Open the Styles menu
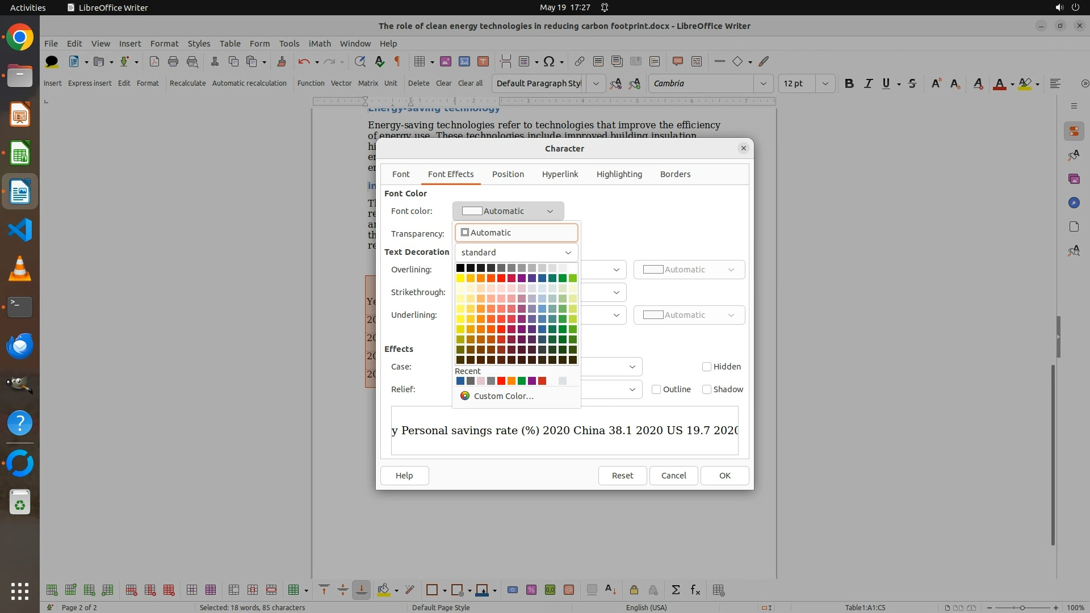 click(199, 43)
